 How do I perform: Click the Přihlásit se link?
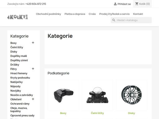pos(124,4)
